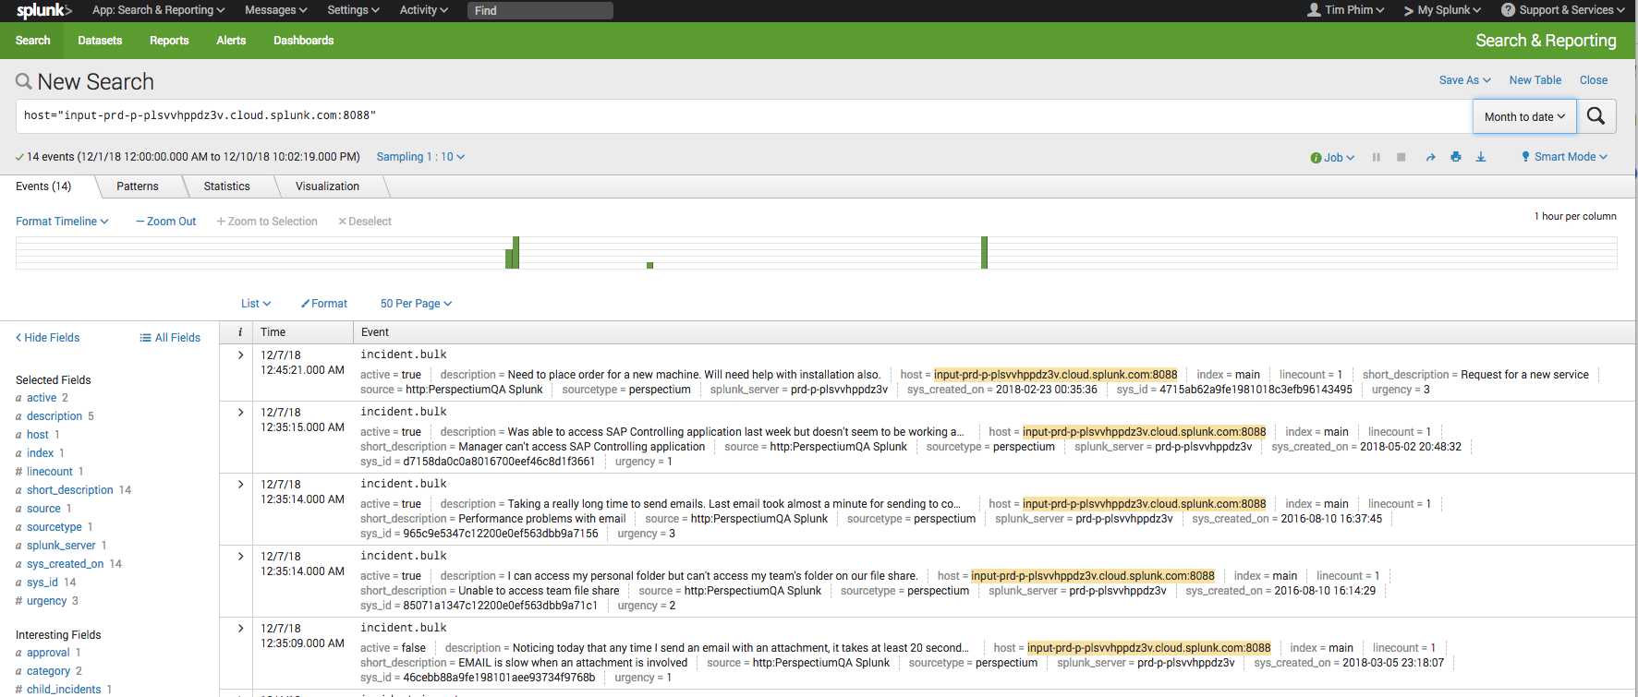Open the Format Timeline dropdown
1638x697 pixels.
[62, 222]
